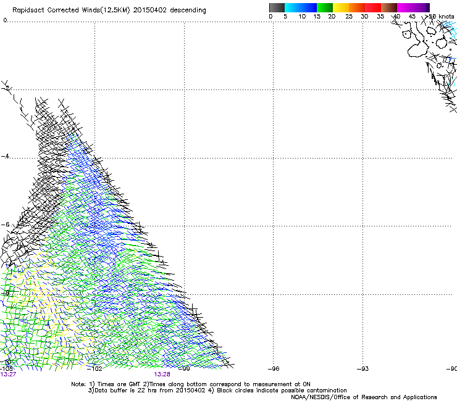The height and width of the screenshot is (401, 457).
Task: Click the '10' tick label on the color scale
Action: pos(302,17)
